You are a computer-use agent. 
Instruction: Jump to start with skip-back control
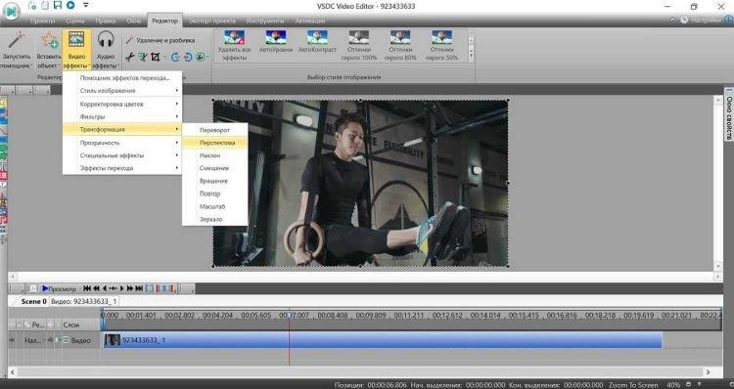(x=87, y=288)
